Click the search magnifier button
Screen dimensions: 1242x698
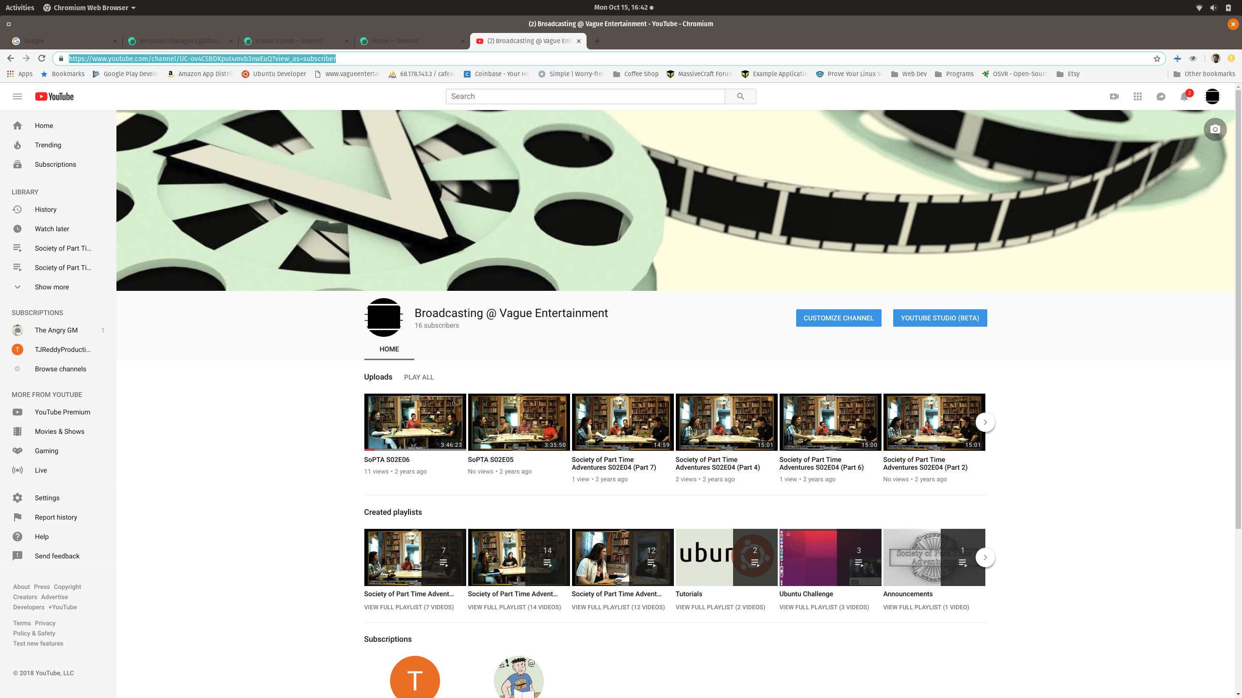coord(740,96)
